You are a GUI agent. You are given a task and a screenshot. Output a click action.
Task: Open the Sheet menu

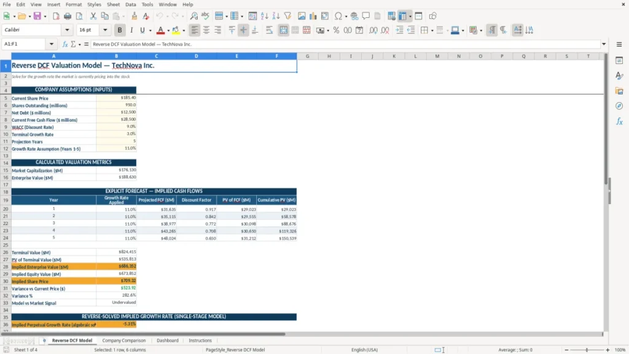[113, 4]
